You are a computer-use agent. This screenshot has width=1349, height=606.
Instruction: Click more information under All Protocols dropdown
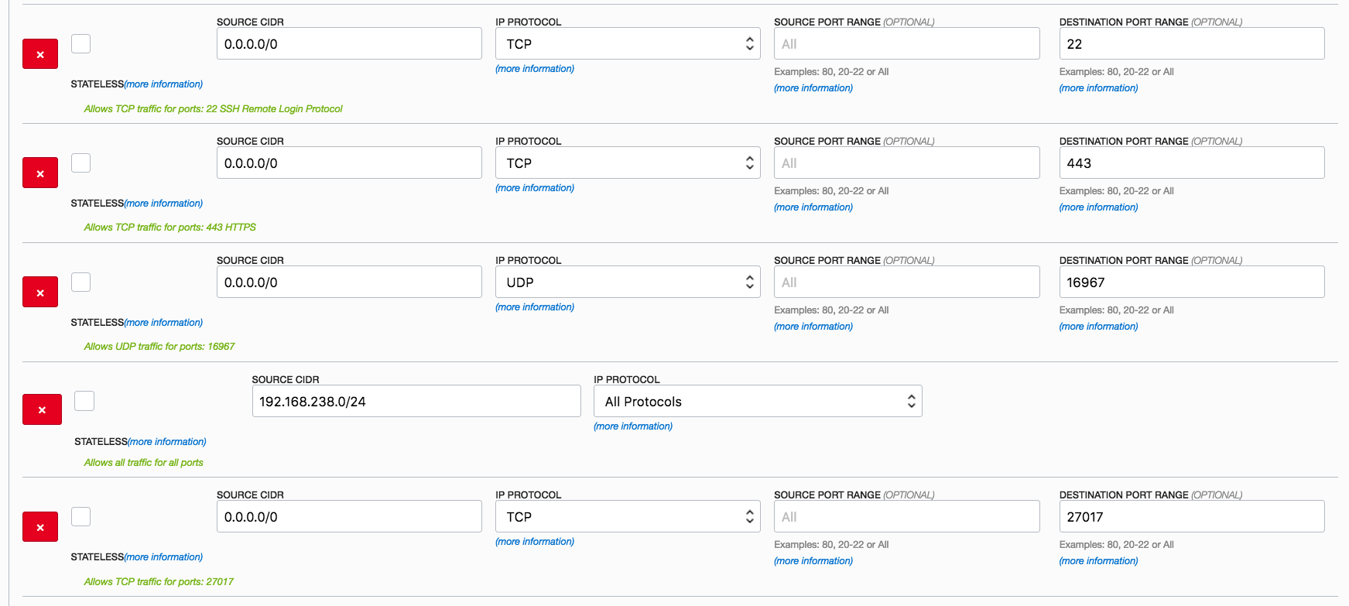[x=633, y=426]
